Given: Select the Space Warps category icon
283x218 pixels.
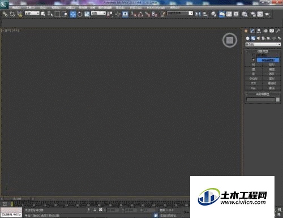Looking at the screenshot, I should pyautogui.click(x=274, y=39).
